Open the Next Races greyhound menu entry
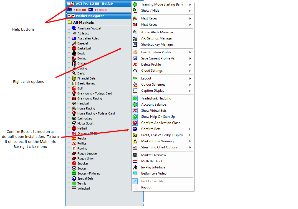The width and height of the screenshot is (298, 209). (163, 24)
